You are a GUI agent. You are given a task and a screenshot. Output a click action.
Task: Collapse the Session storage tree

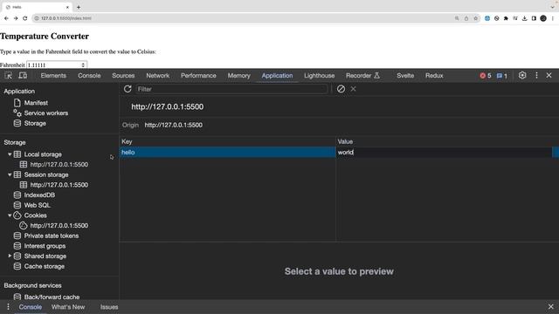pos(10,174)
